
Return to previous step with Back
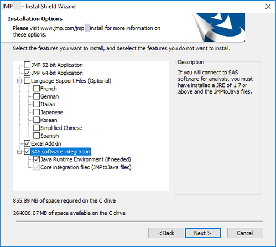[x=166, y=233]
